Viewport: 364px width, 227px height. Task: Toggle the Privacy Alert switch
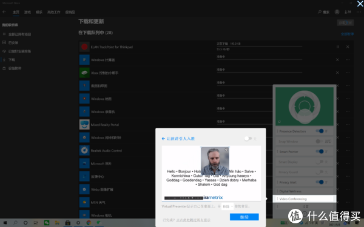[x=320, y=182]
